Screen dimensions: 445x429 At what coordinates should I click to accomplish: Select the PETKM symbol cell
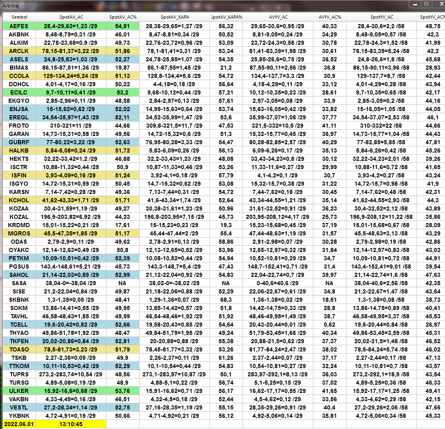[19, 258]
